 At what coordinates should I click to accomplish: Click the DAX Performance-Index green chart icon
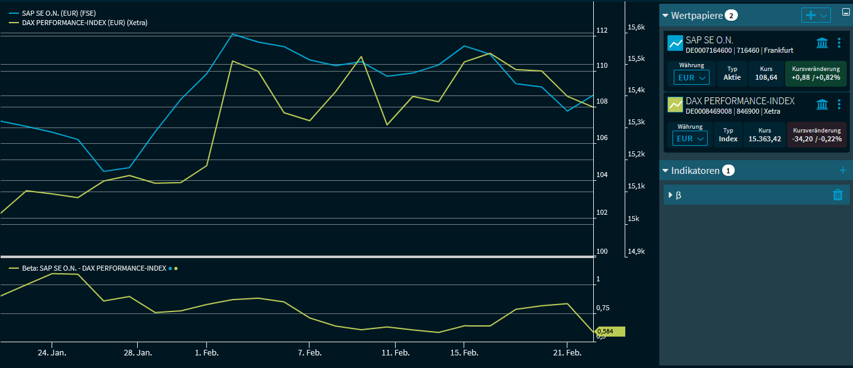[x=676, y=104]
